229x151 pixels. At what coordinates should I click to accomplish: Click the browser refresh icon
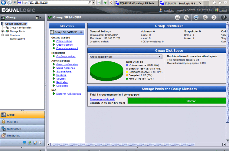point(105,2)
